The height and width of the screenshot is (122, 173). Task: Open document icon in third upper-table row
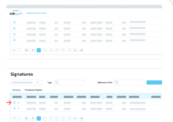[14, 34]
